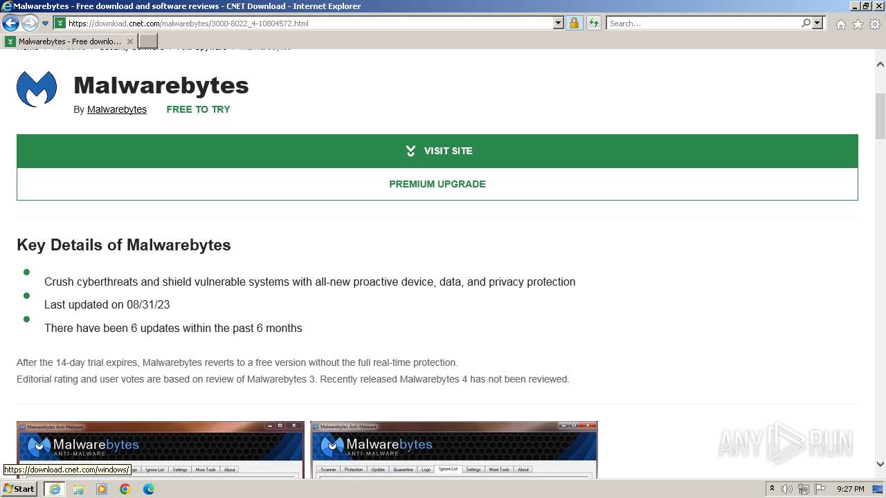Select the Malwarebytes - Free download tab

click(x=69, y=41)
